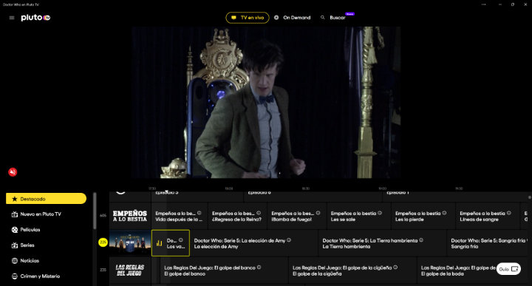Image resolution: width=532 pixels, height=286 pixels.
Task: Open the hamburger menu icon
Action: [12, 18]
